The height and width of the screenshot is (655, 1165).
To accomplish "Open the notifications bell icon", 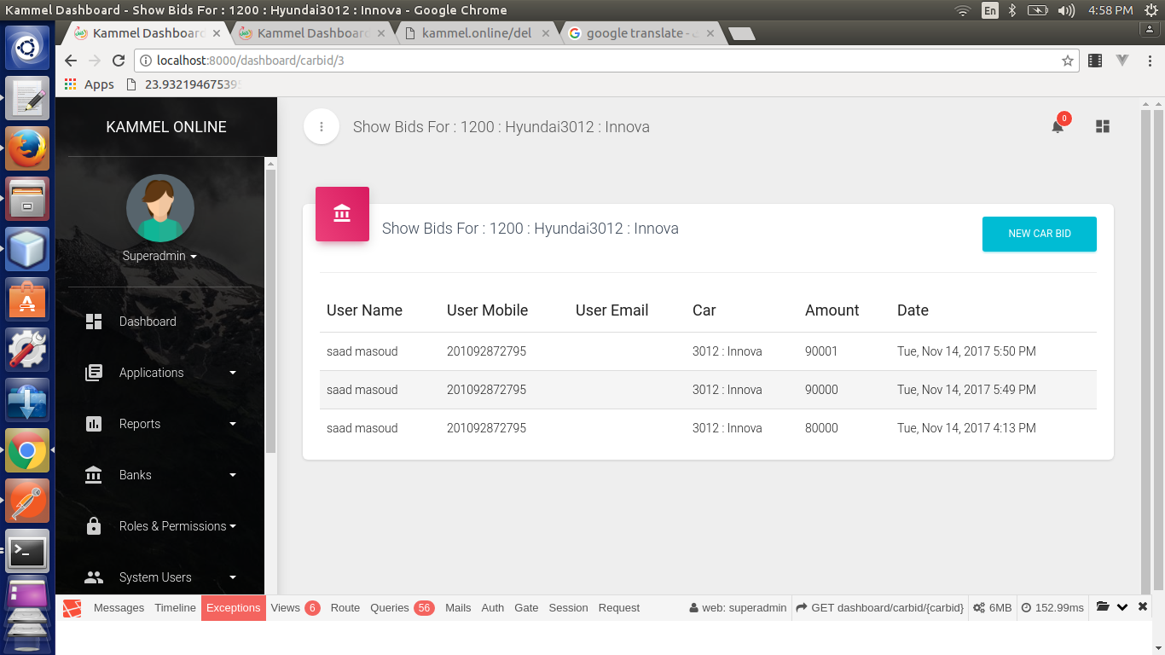I will click(x=1058, y=127).
